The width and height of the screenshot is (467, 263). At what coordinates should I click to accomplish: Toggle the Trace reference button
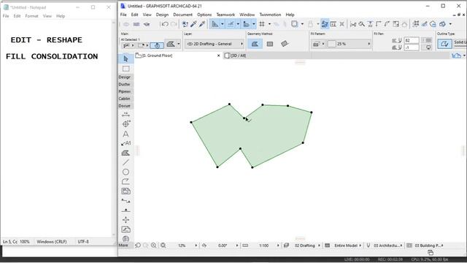click(x=294, y=24)
